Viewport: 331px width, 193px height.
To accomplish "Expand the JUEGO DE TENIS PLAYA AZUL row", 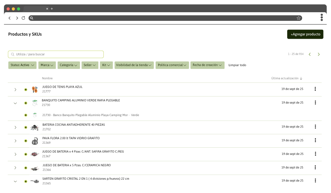I will point(15,89).
